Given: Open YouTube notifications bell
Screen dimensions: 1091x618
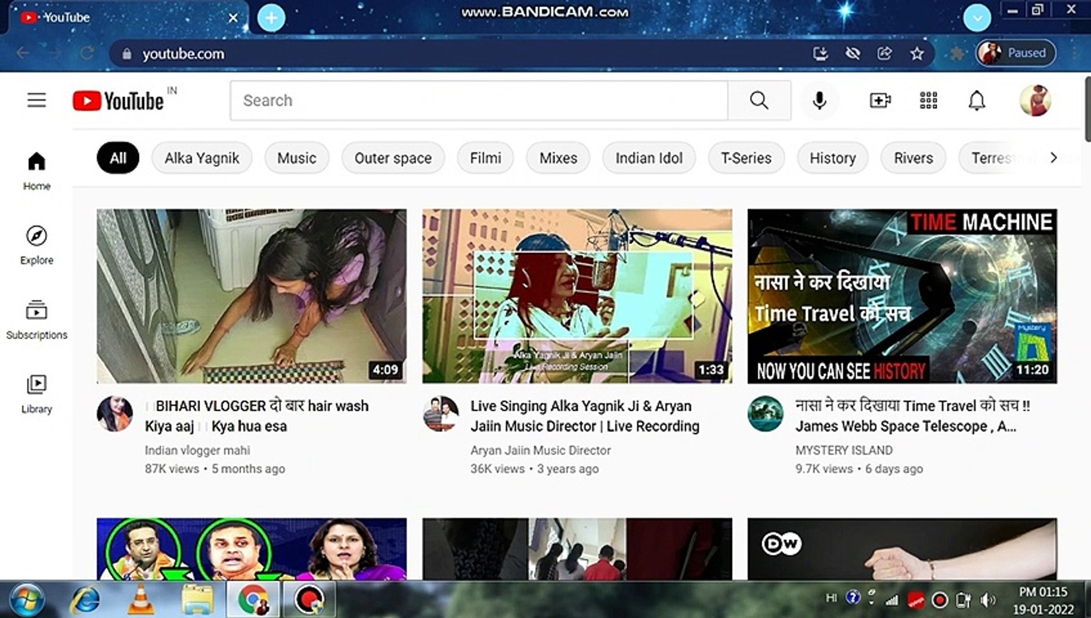Looking at the screenshot, I should [976, 100].
